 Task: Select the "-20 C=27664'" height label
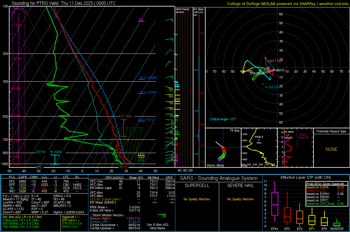click(x=148, y=92)
